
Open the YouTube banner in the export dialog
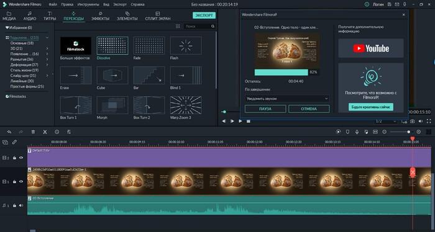pyautogui.click(x=371, y=48)
